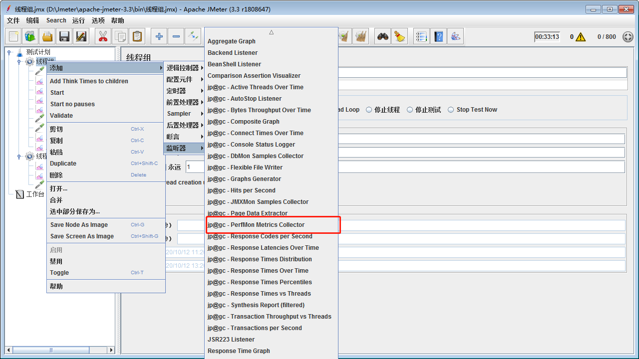Click the yellow warning triangle error counter

coord(580,37)
